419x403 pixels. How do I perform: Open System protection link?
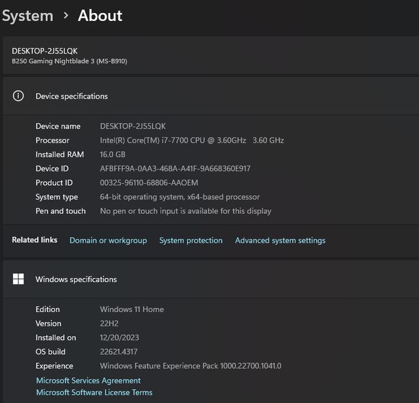coord(191,240)
